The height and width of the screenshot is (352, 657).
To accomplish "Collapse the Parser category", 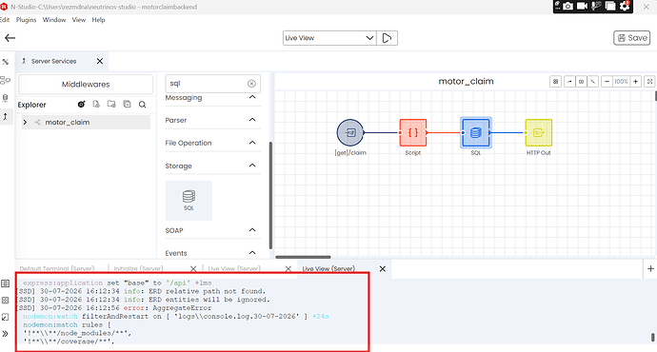I will (252, 120).
